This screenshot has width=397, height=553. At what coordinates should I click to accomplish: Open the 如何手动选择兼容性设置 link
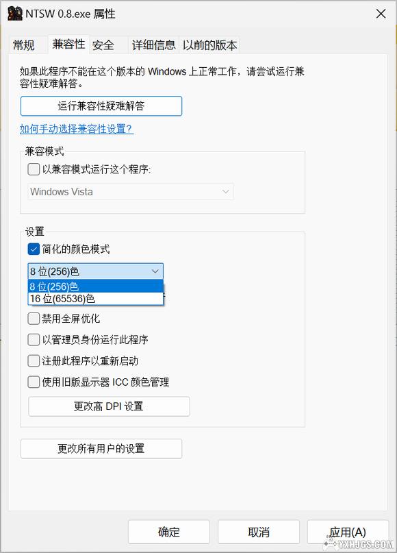(x=76, y=130)
